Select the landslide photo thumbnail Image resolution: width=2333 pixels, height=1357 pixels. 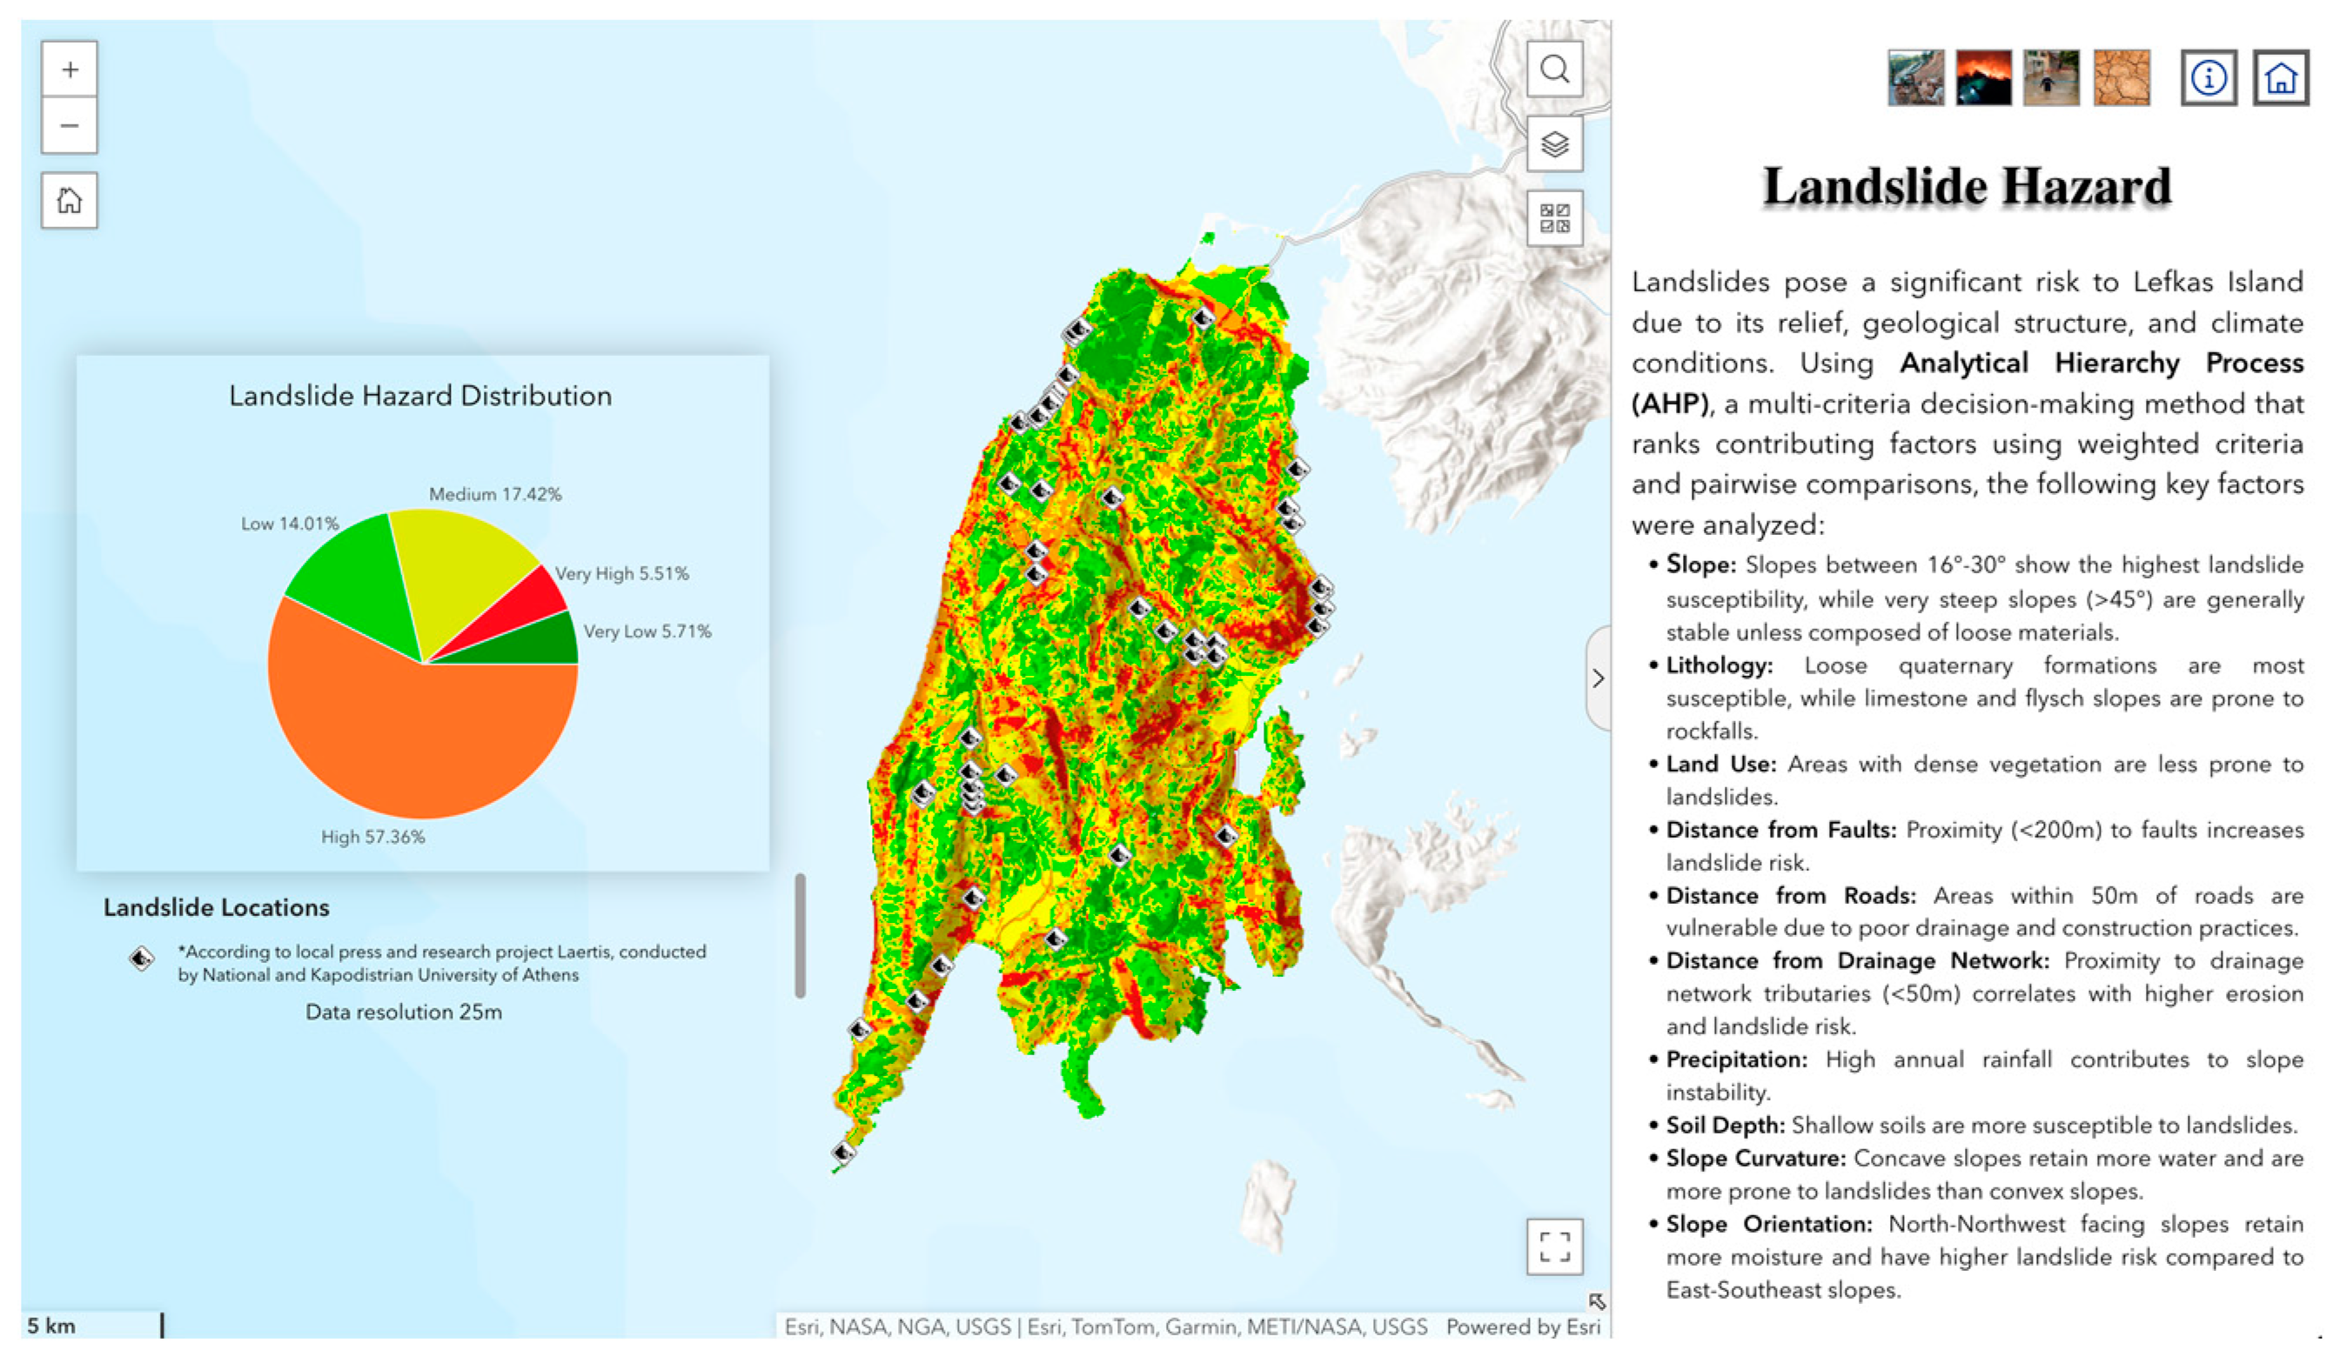(1915, 77)
